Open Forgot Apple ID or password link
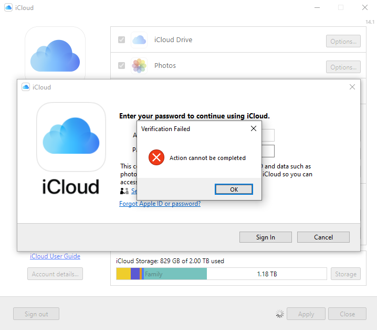The height and width of the screenshot is (330, 377). pos(160,204)
